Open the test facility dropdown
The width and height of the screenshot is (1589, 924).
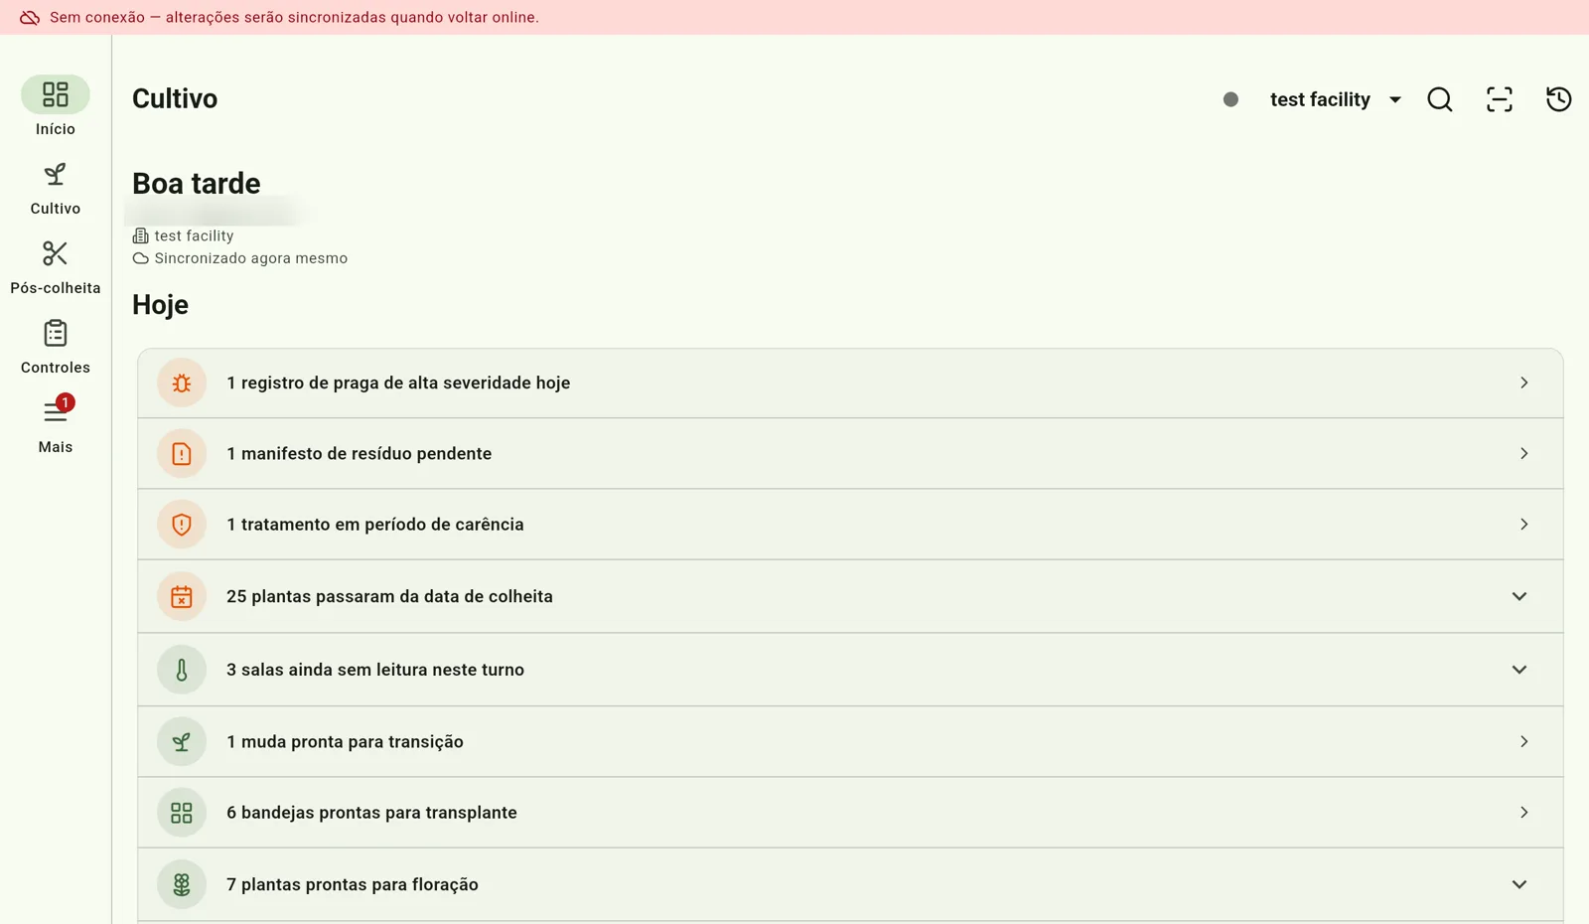pyautogui.click(x=1336, y=99)
